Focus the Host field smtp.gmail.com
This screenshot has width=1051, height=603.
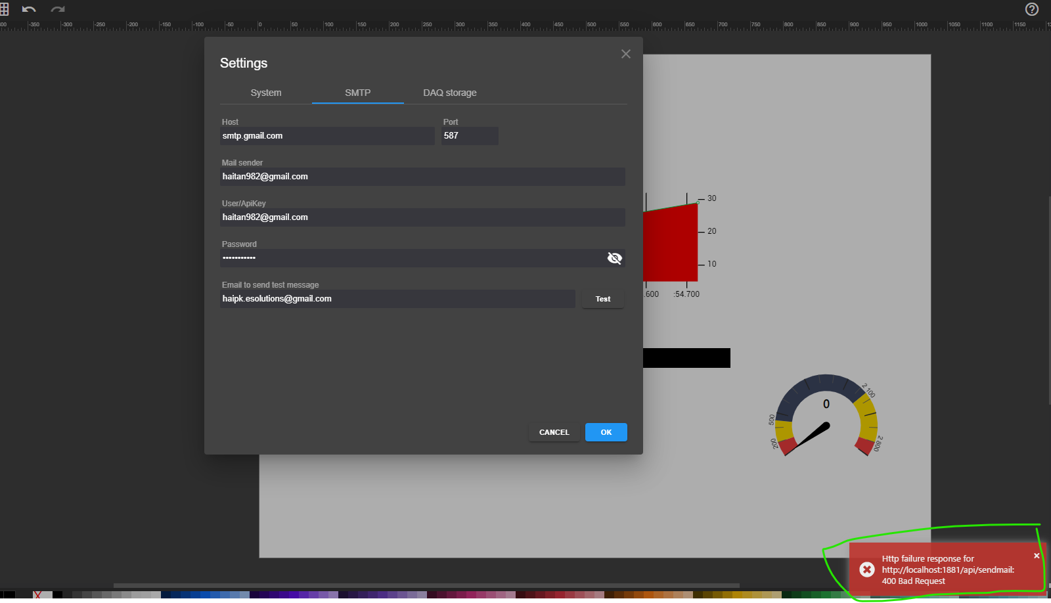tap(327, 136)
